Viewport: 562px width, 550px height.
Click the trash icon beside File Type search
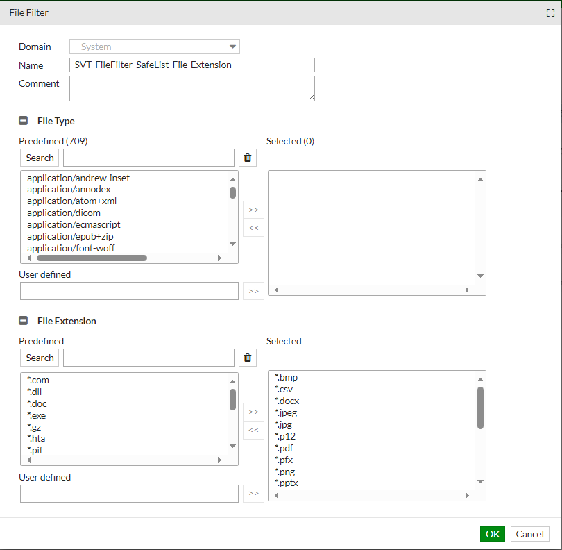click(248, 158)
